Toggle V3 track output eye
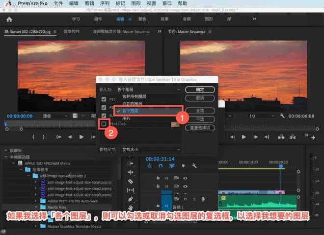 (x=186, y=178)
